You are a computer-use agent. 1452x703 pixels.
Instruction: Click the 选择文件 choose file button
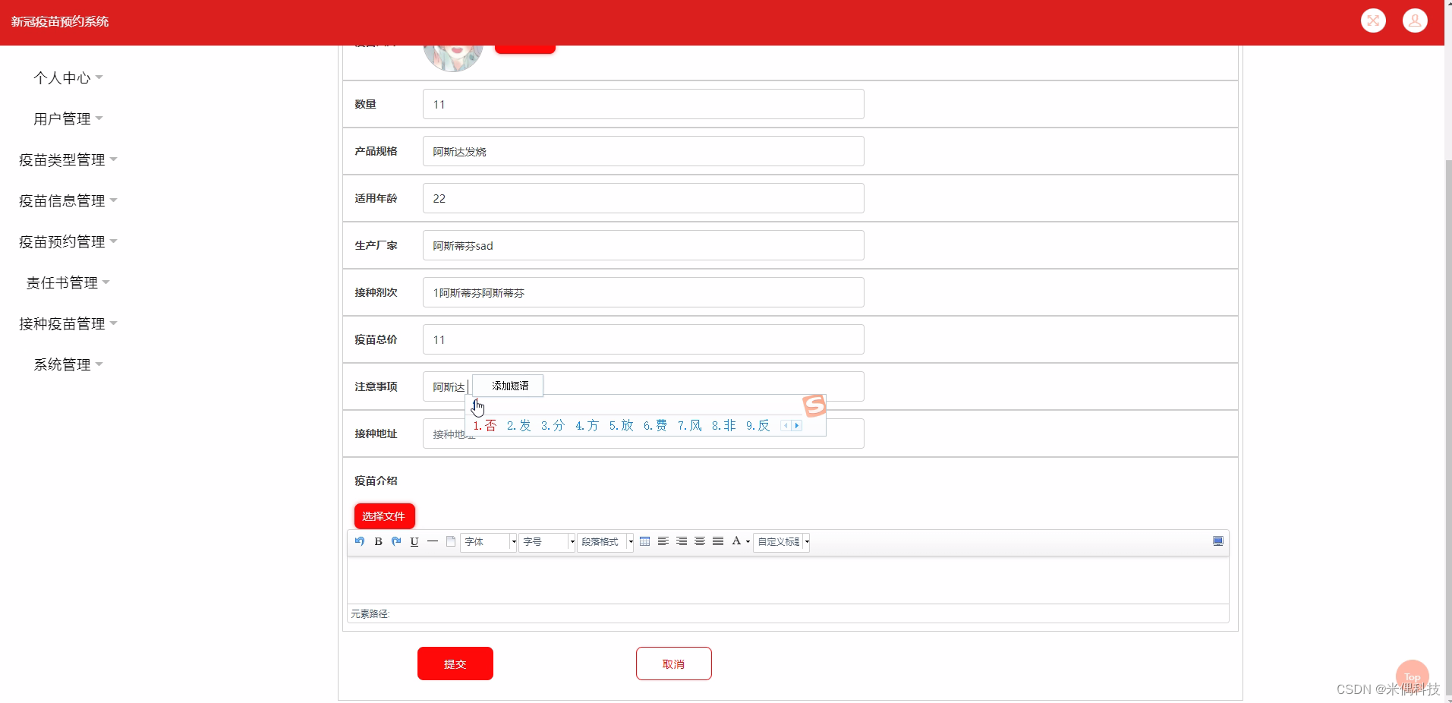click(385, 516)
